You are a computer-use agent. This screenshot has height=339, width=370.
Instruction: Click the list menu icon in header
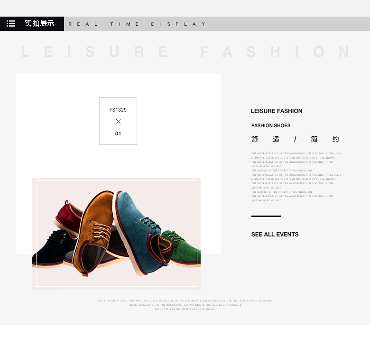[x=11, y=24]
